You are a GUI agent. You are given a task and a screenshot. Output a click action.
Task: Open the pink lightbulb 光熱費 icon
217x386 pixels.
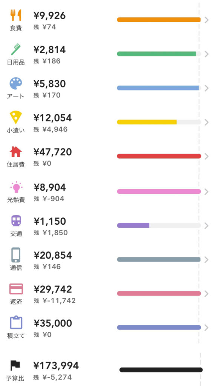click(x=16, y=187)
